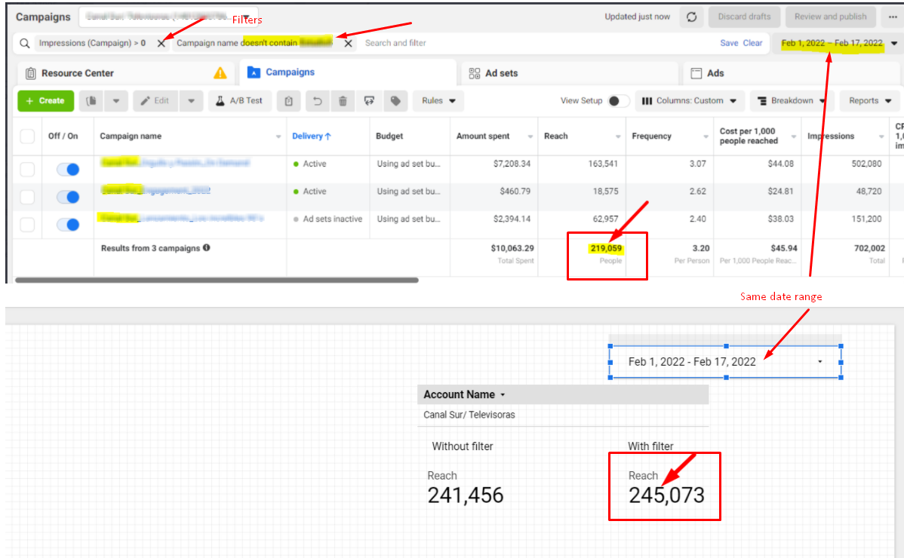The width and height of the screenshot is (904, 558).
Task: Turn off the first campaign's On/Off switch
Action: coord(68,170)
